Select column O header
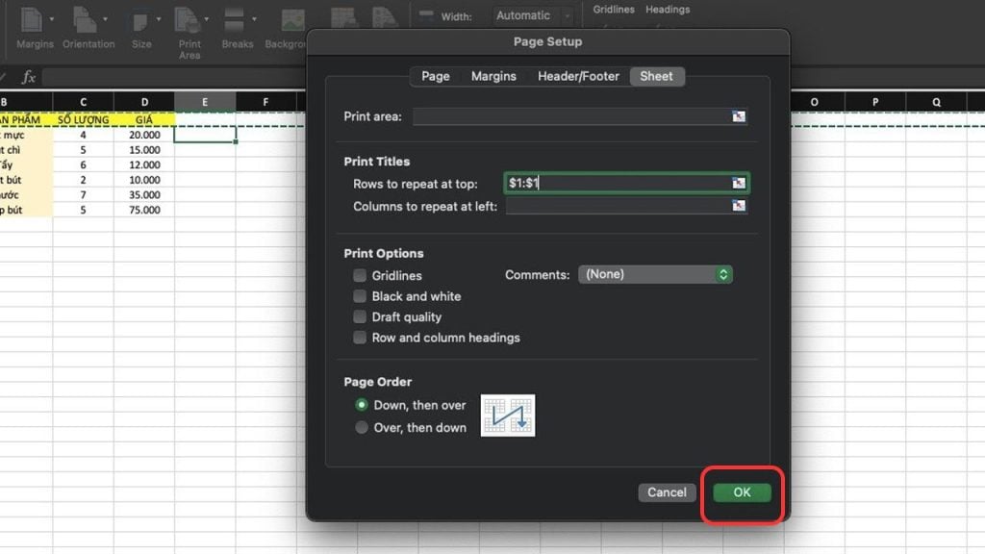This screenshot has height=554, width=985. [814, 102]
